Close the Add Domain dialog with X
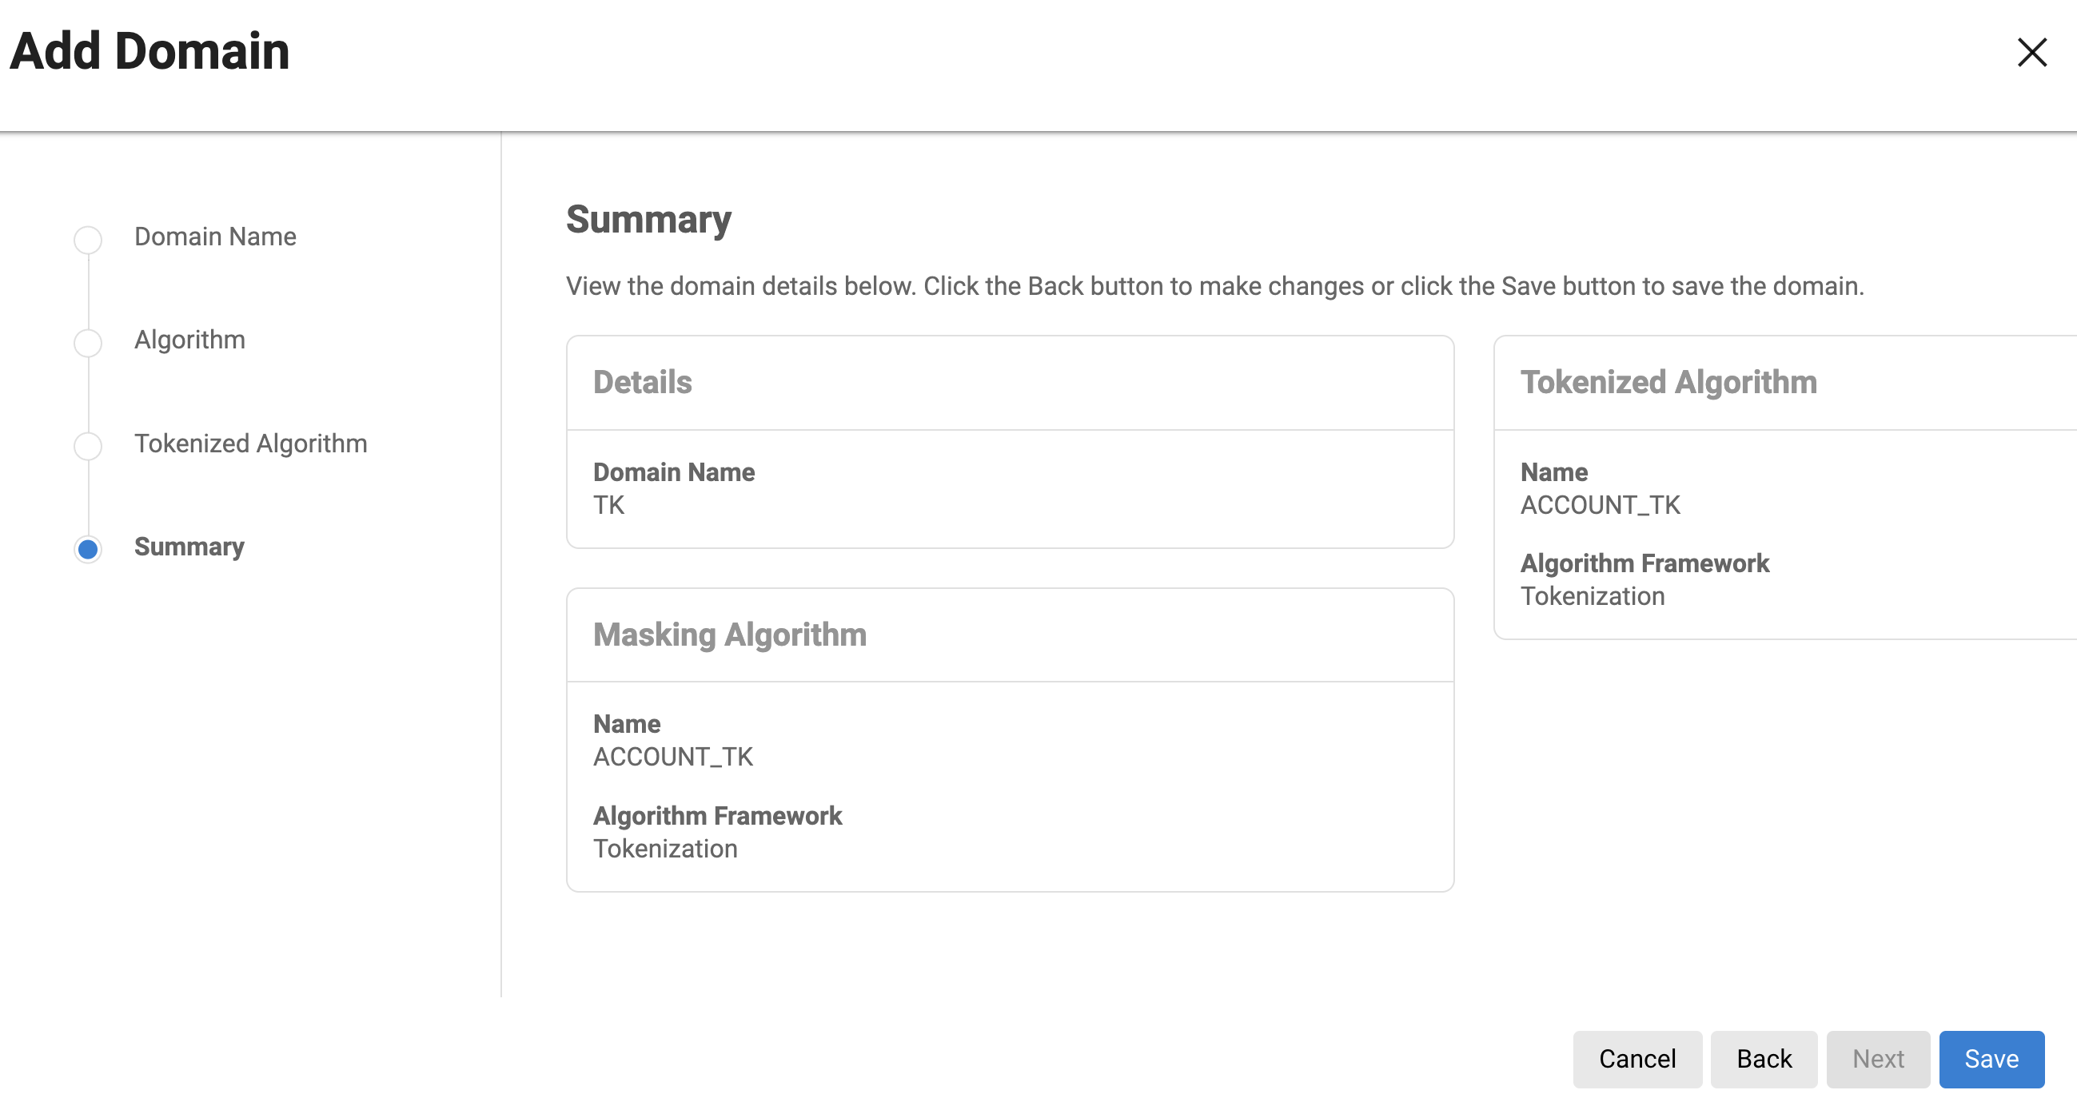 click(2031, 54)
